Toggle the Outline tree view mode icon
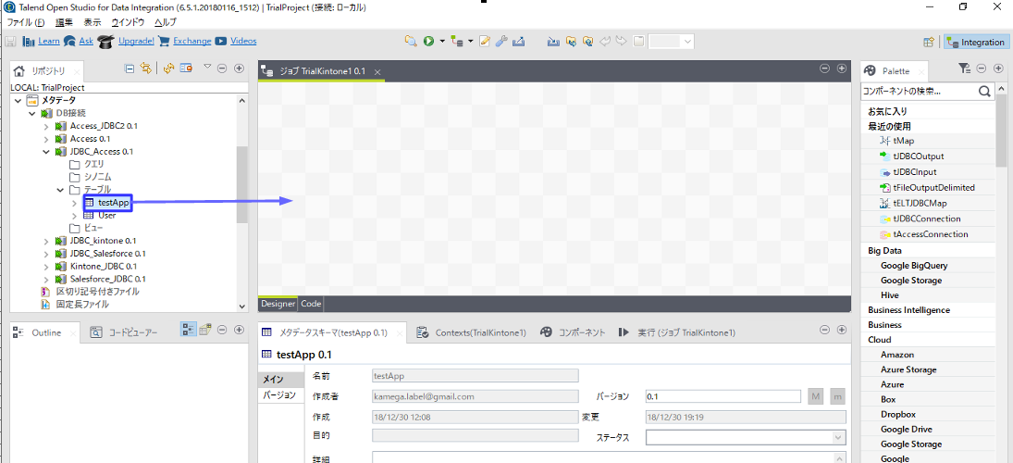The height and width of the screenshot is (463, 1013). point(188,330)
